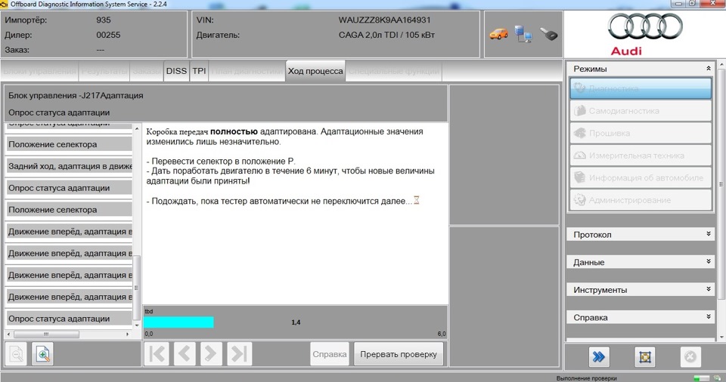
Task: Click the importer number 935
Action: click(x=104, y=20)
